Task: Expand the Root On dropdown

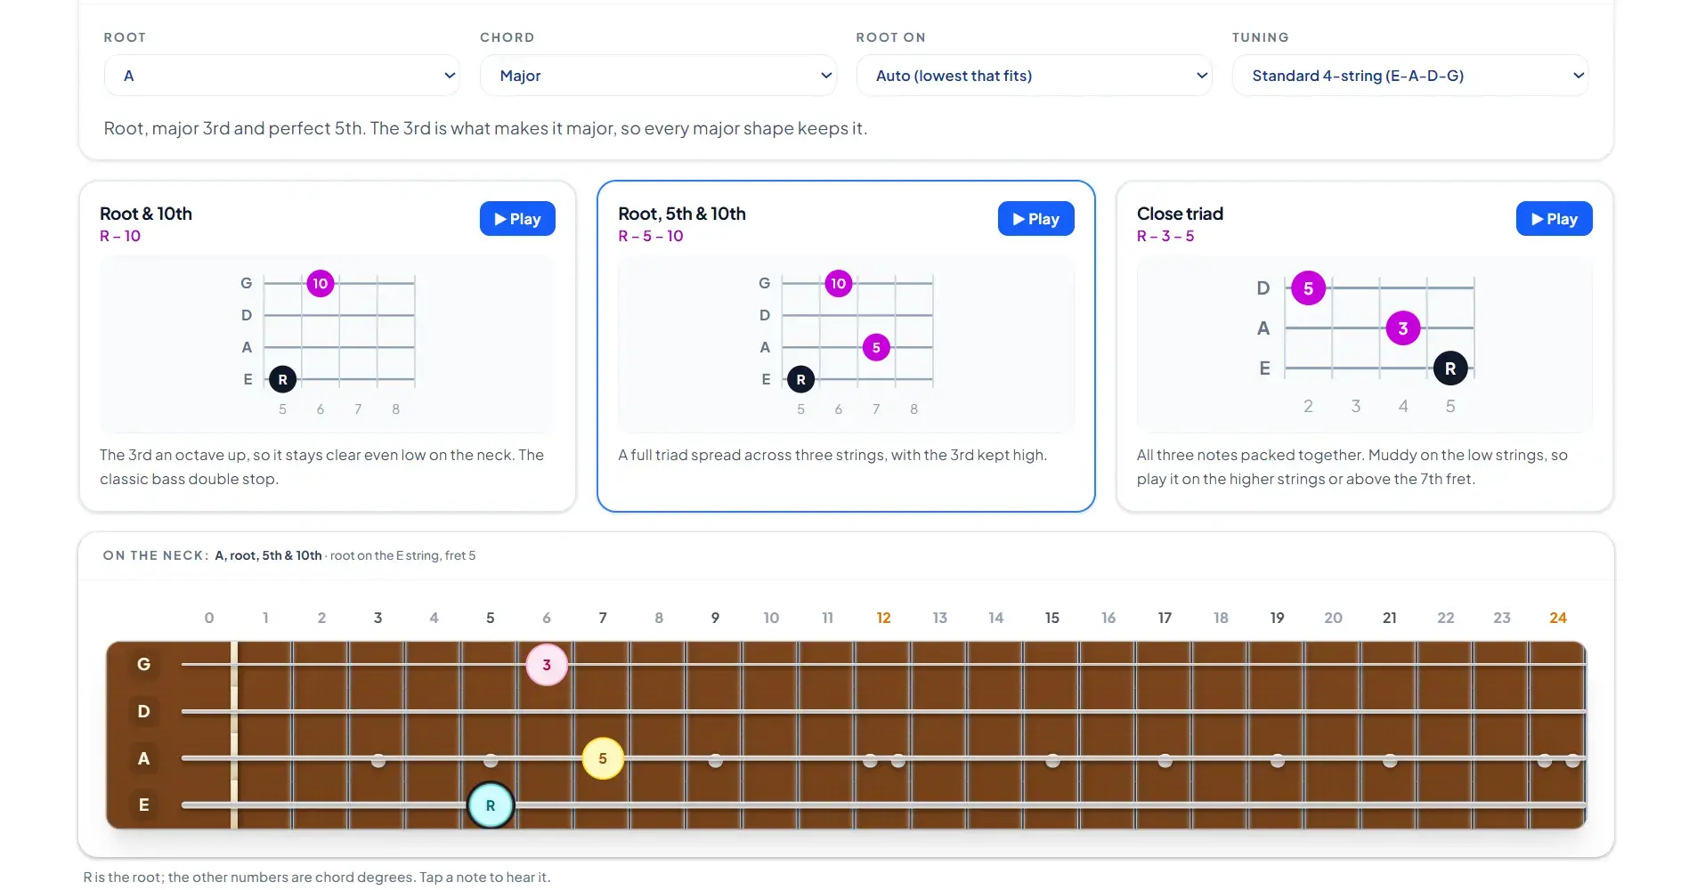Action: point(1034,76)
